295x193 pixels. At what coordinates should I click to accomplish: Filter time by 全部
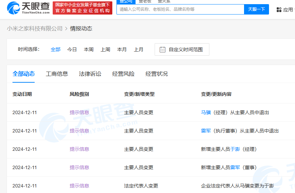click(x=55, y=49)
